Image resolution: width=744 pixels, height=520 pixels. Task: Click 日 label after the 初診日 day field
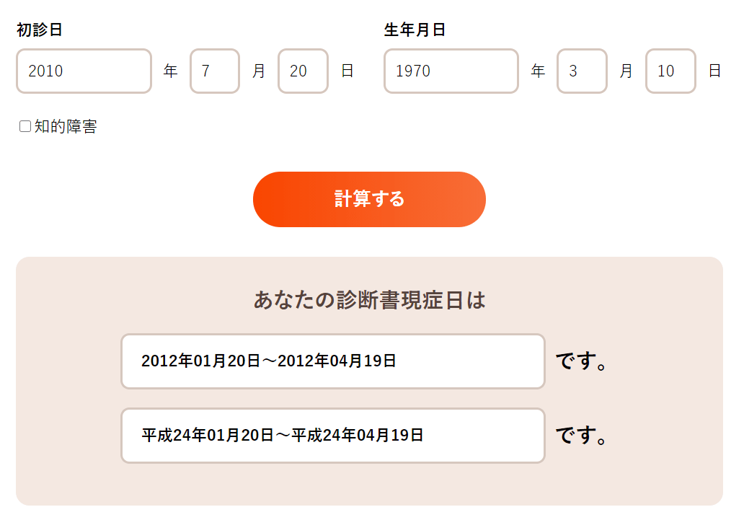347,71
